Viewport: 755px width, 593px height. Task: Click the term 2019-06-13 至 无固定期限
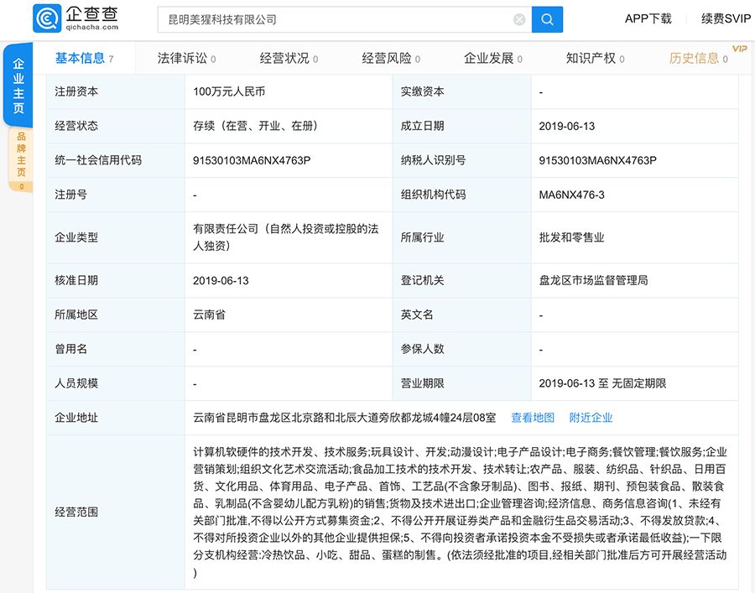(x=602, y=383)
